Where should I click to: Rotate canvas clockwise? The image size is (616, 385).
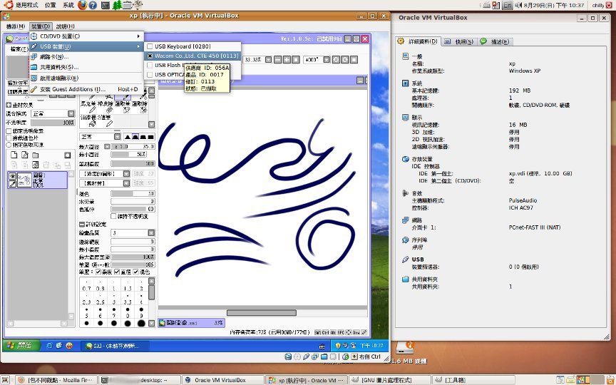coord(345,60)
